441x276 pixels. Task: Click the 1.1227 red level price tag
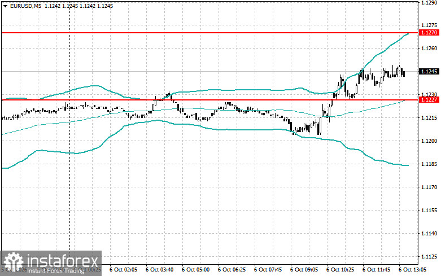[429, 100]
